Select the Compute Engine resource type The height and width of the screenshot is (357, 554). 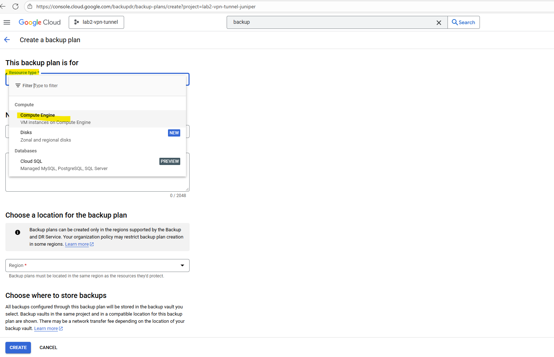[x=97, y=119]
